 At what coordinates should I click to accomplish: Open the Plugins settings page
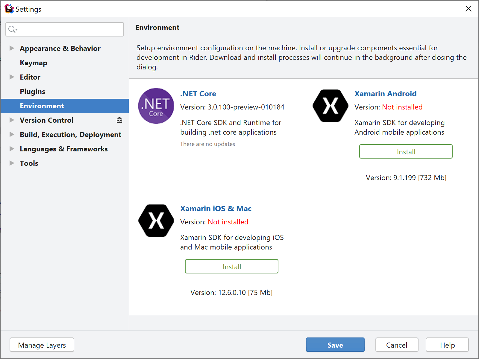[x=32, y=92]
